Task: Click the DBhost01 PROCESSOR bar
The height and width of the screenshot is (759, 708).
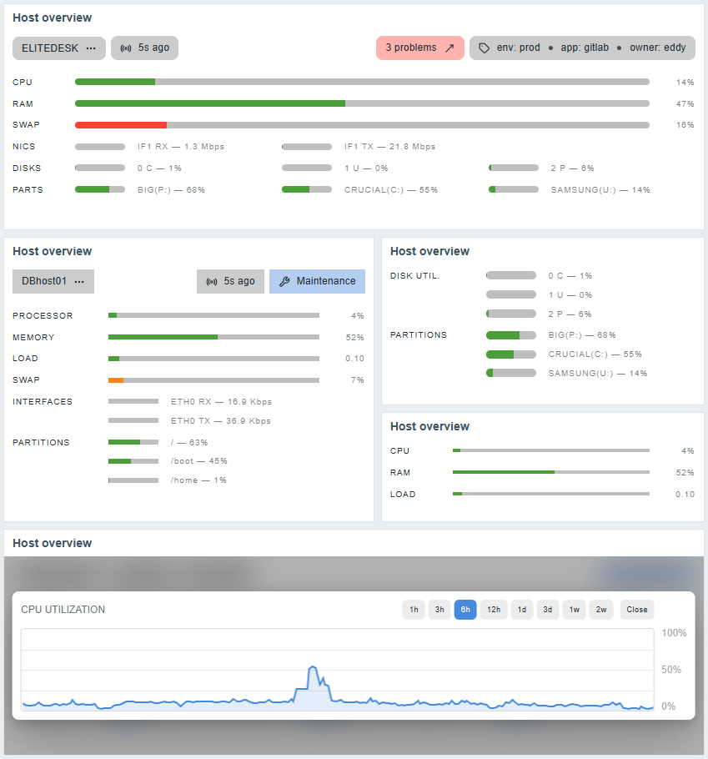Action: (213, 315)
